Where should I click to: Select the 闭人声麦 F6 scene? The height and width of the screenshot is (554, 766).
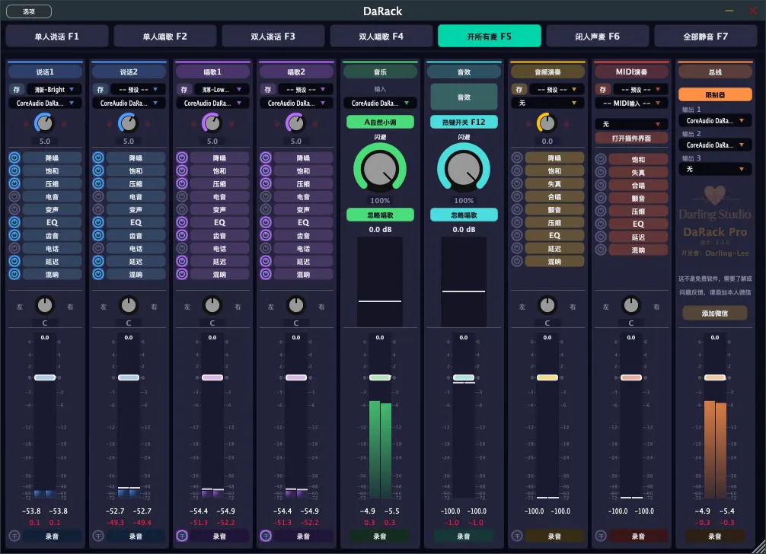click(597, 37)
